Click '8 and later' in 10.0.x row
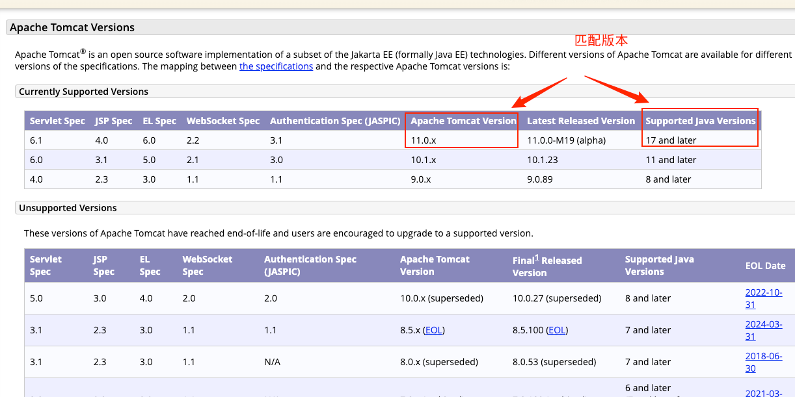 pyautogui.click(x=648, y=298)
